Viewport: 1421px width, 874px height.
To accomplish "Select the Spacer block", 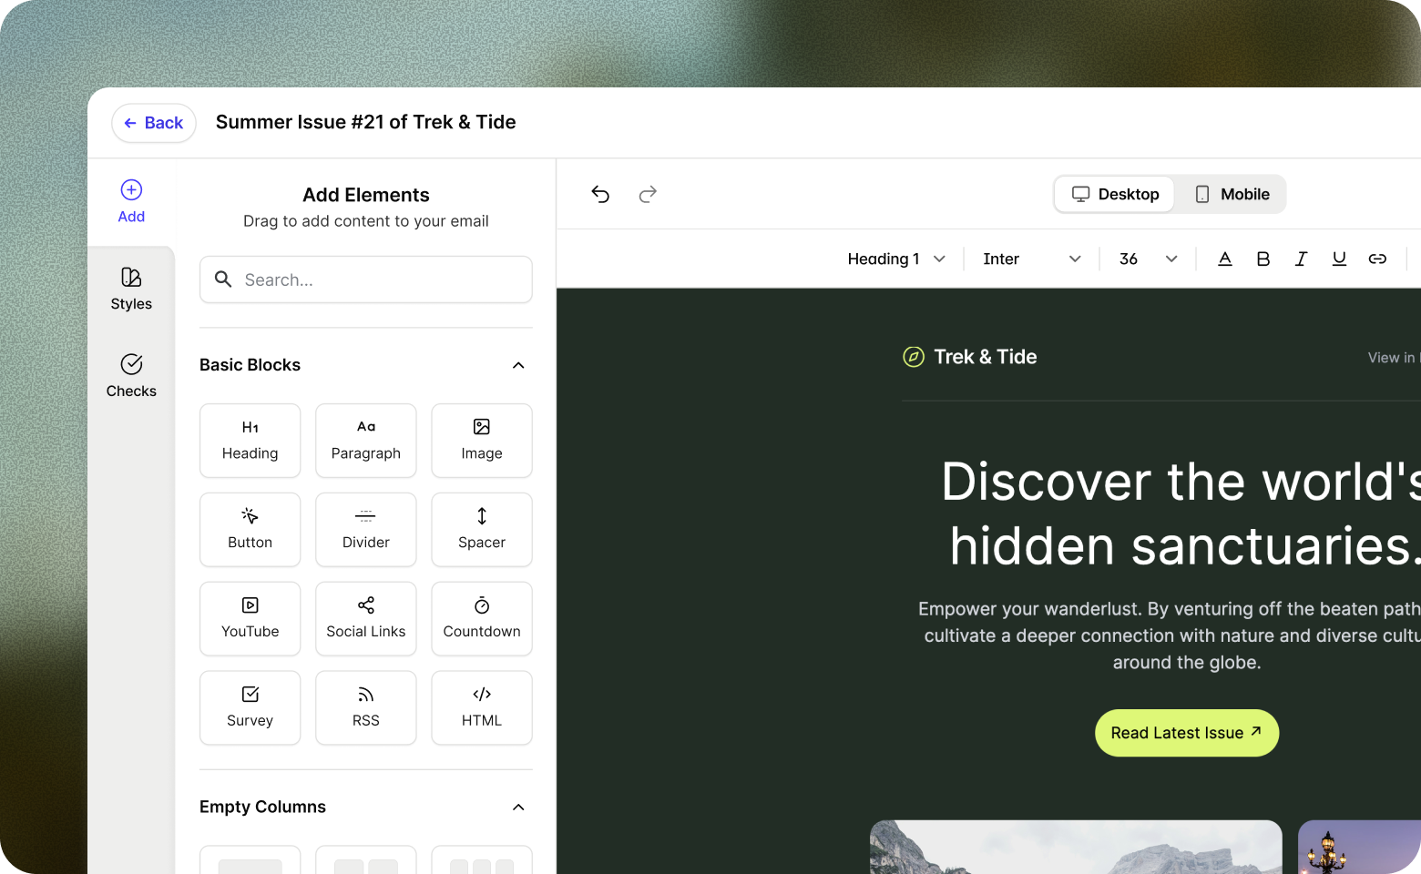I will (482, 530).
